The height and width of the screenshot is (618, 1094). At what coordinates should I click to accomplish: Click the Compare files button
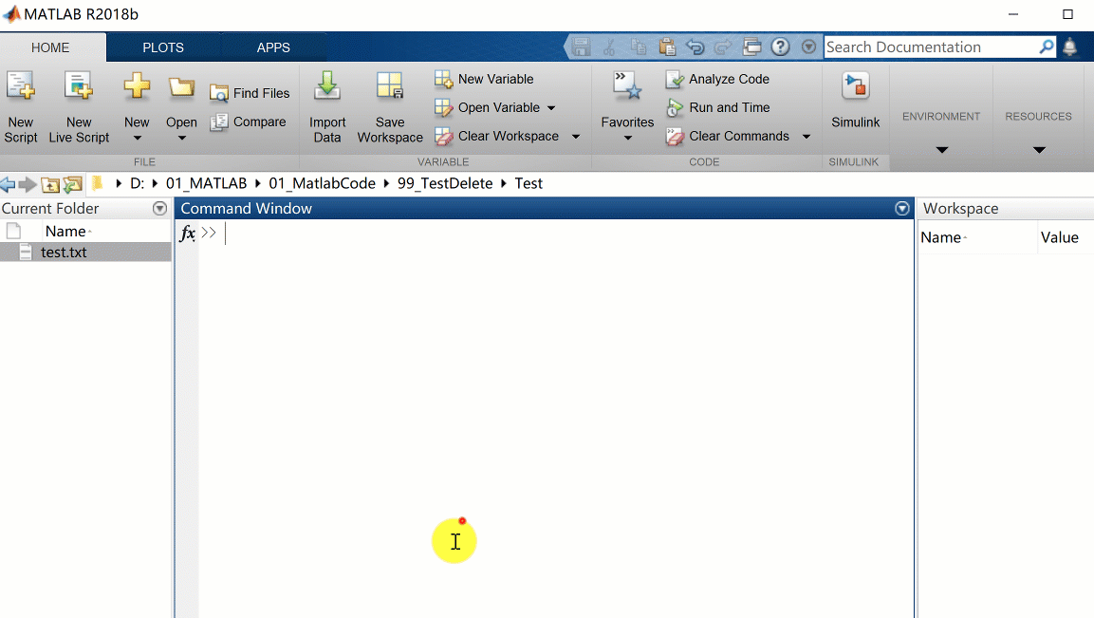249,122
